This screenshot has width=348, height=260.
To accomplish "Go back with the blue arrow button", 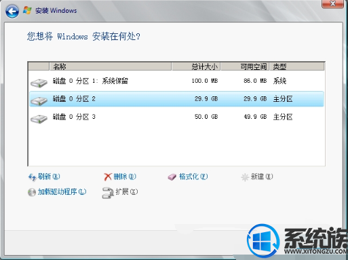I will click(x=12, y=11).
